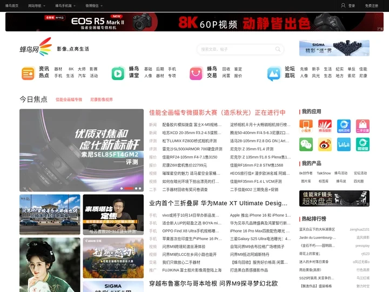389x292 pixels.
Task: Click the 登录 login link
Action: [352, 6]
